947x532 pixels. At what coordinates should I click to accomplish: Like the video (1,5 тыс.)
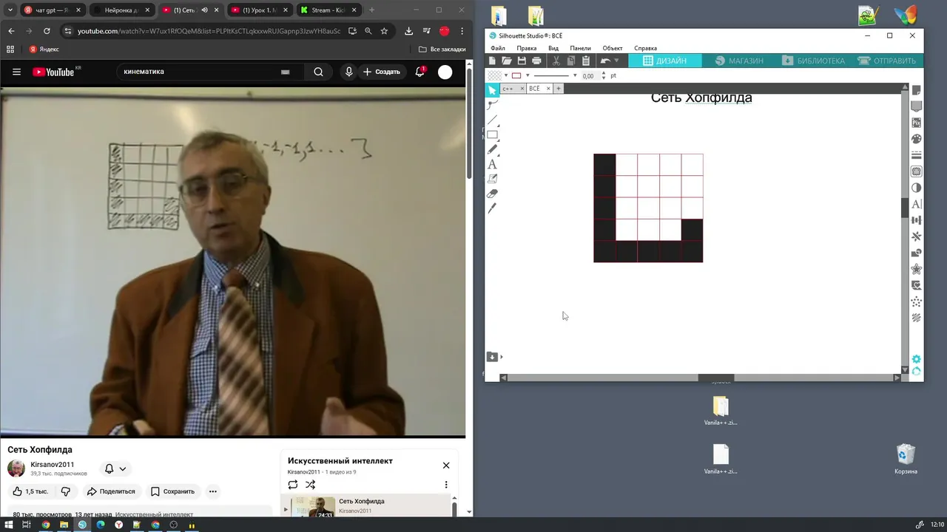(x=30, y=491)
